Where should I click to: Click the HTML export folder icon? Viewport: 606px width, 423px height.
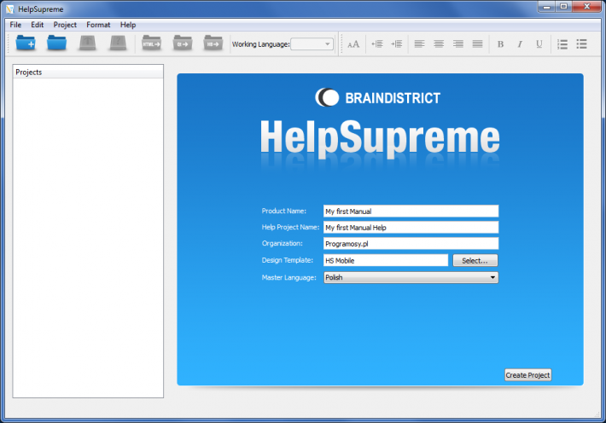point(152,43)
